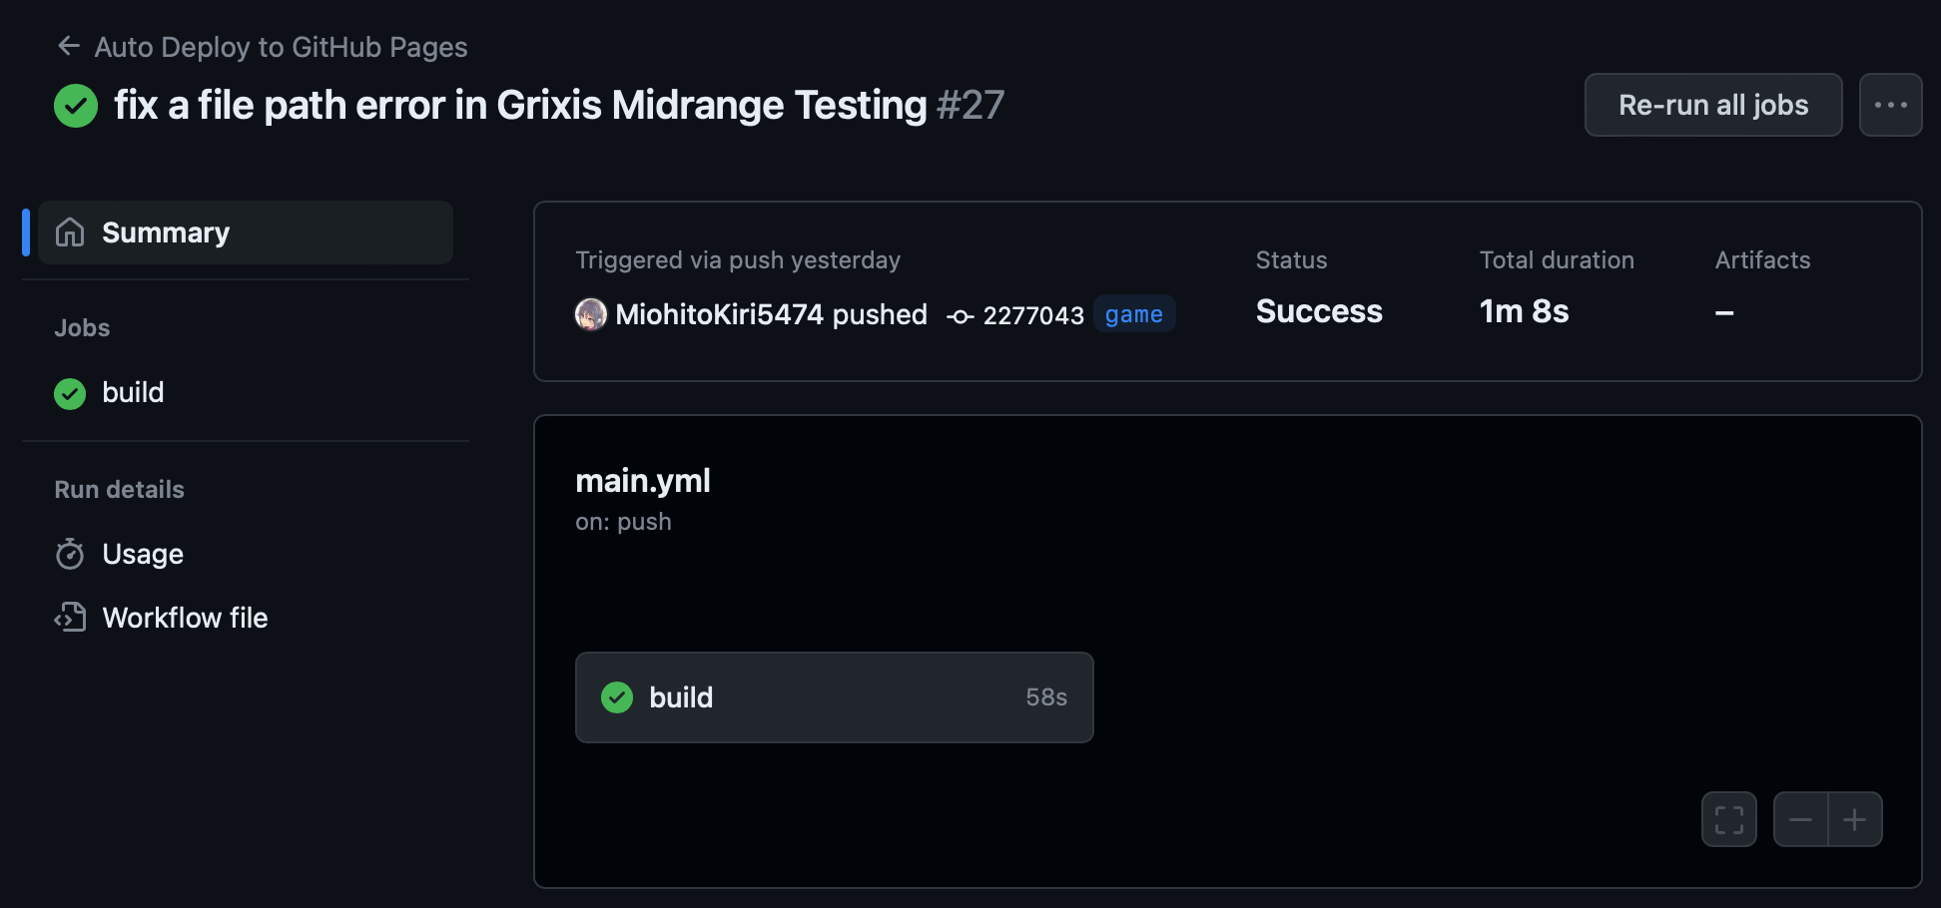Click the Workflow file code icon
The height and width of the screenshot is (908, 1941).
(x=70, y=618)
